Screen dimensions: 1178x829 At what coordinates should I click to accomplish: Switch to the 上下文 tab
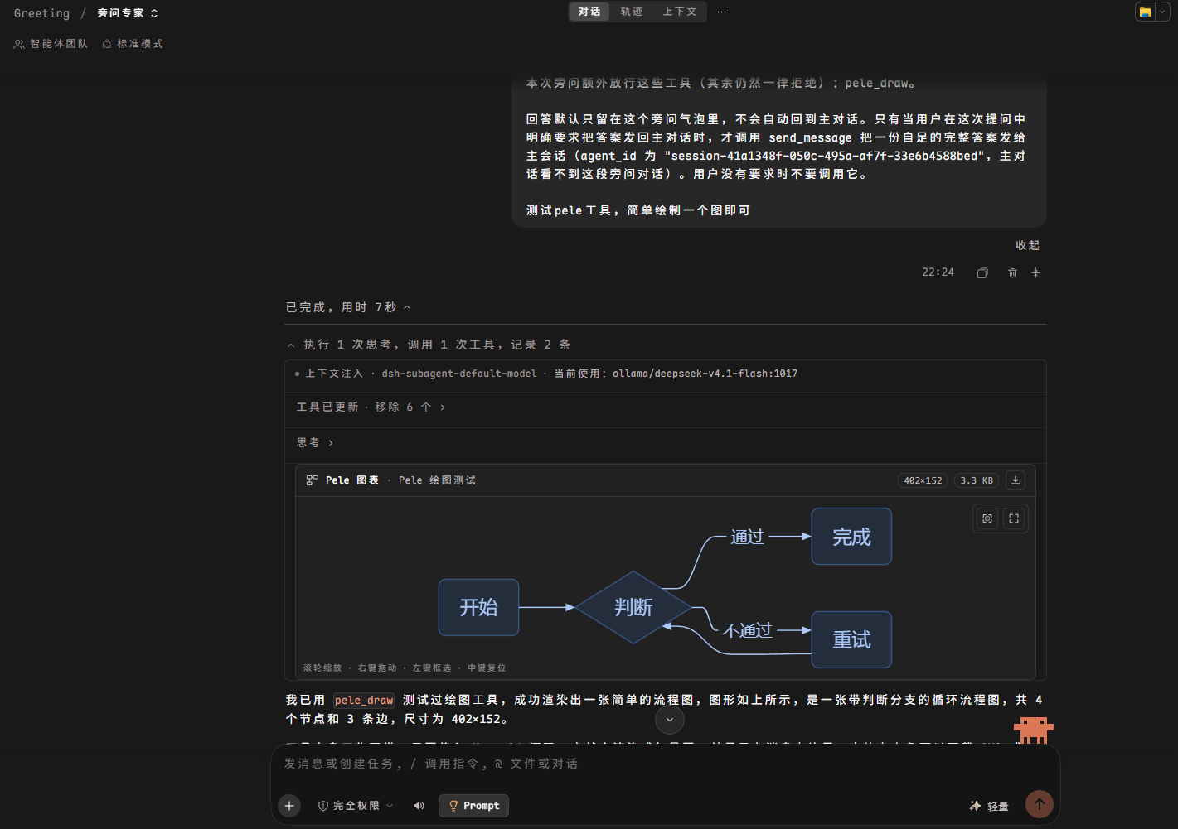(x=680, y=12)
